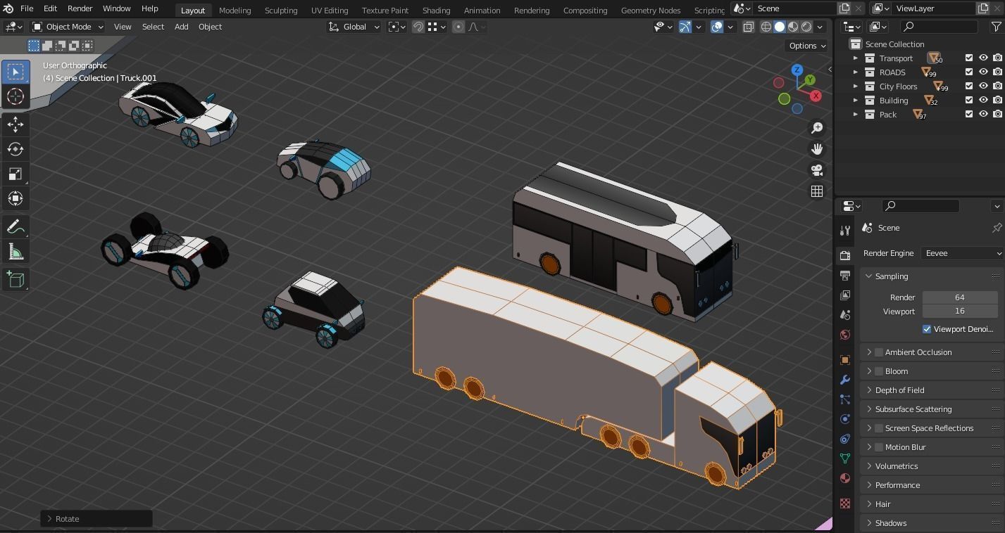Open the Object properties tab
The width and height of the screenshot is (1005, 533).
845,360
